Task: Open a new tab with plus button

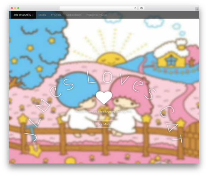Action: click(197, 9)
